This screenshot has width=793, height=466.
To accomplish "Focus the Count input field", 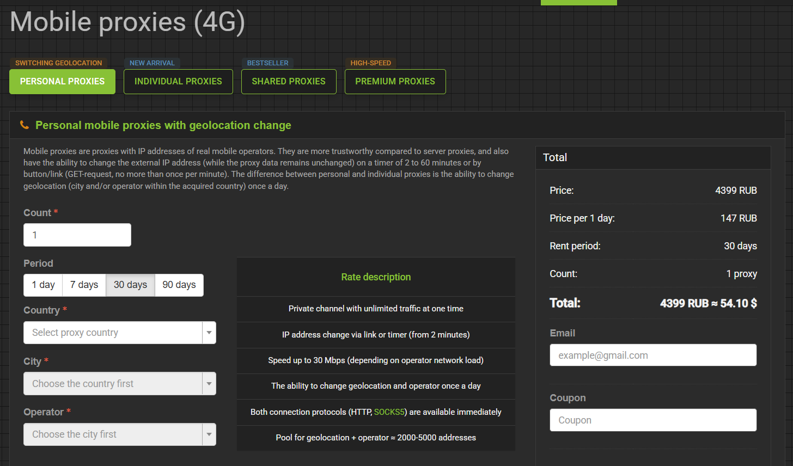I will [x=77, y=235].
